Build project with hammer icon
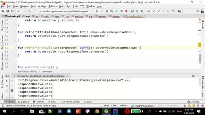 point(29,11)
